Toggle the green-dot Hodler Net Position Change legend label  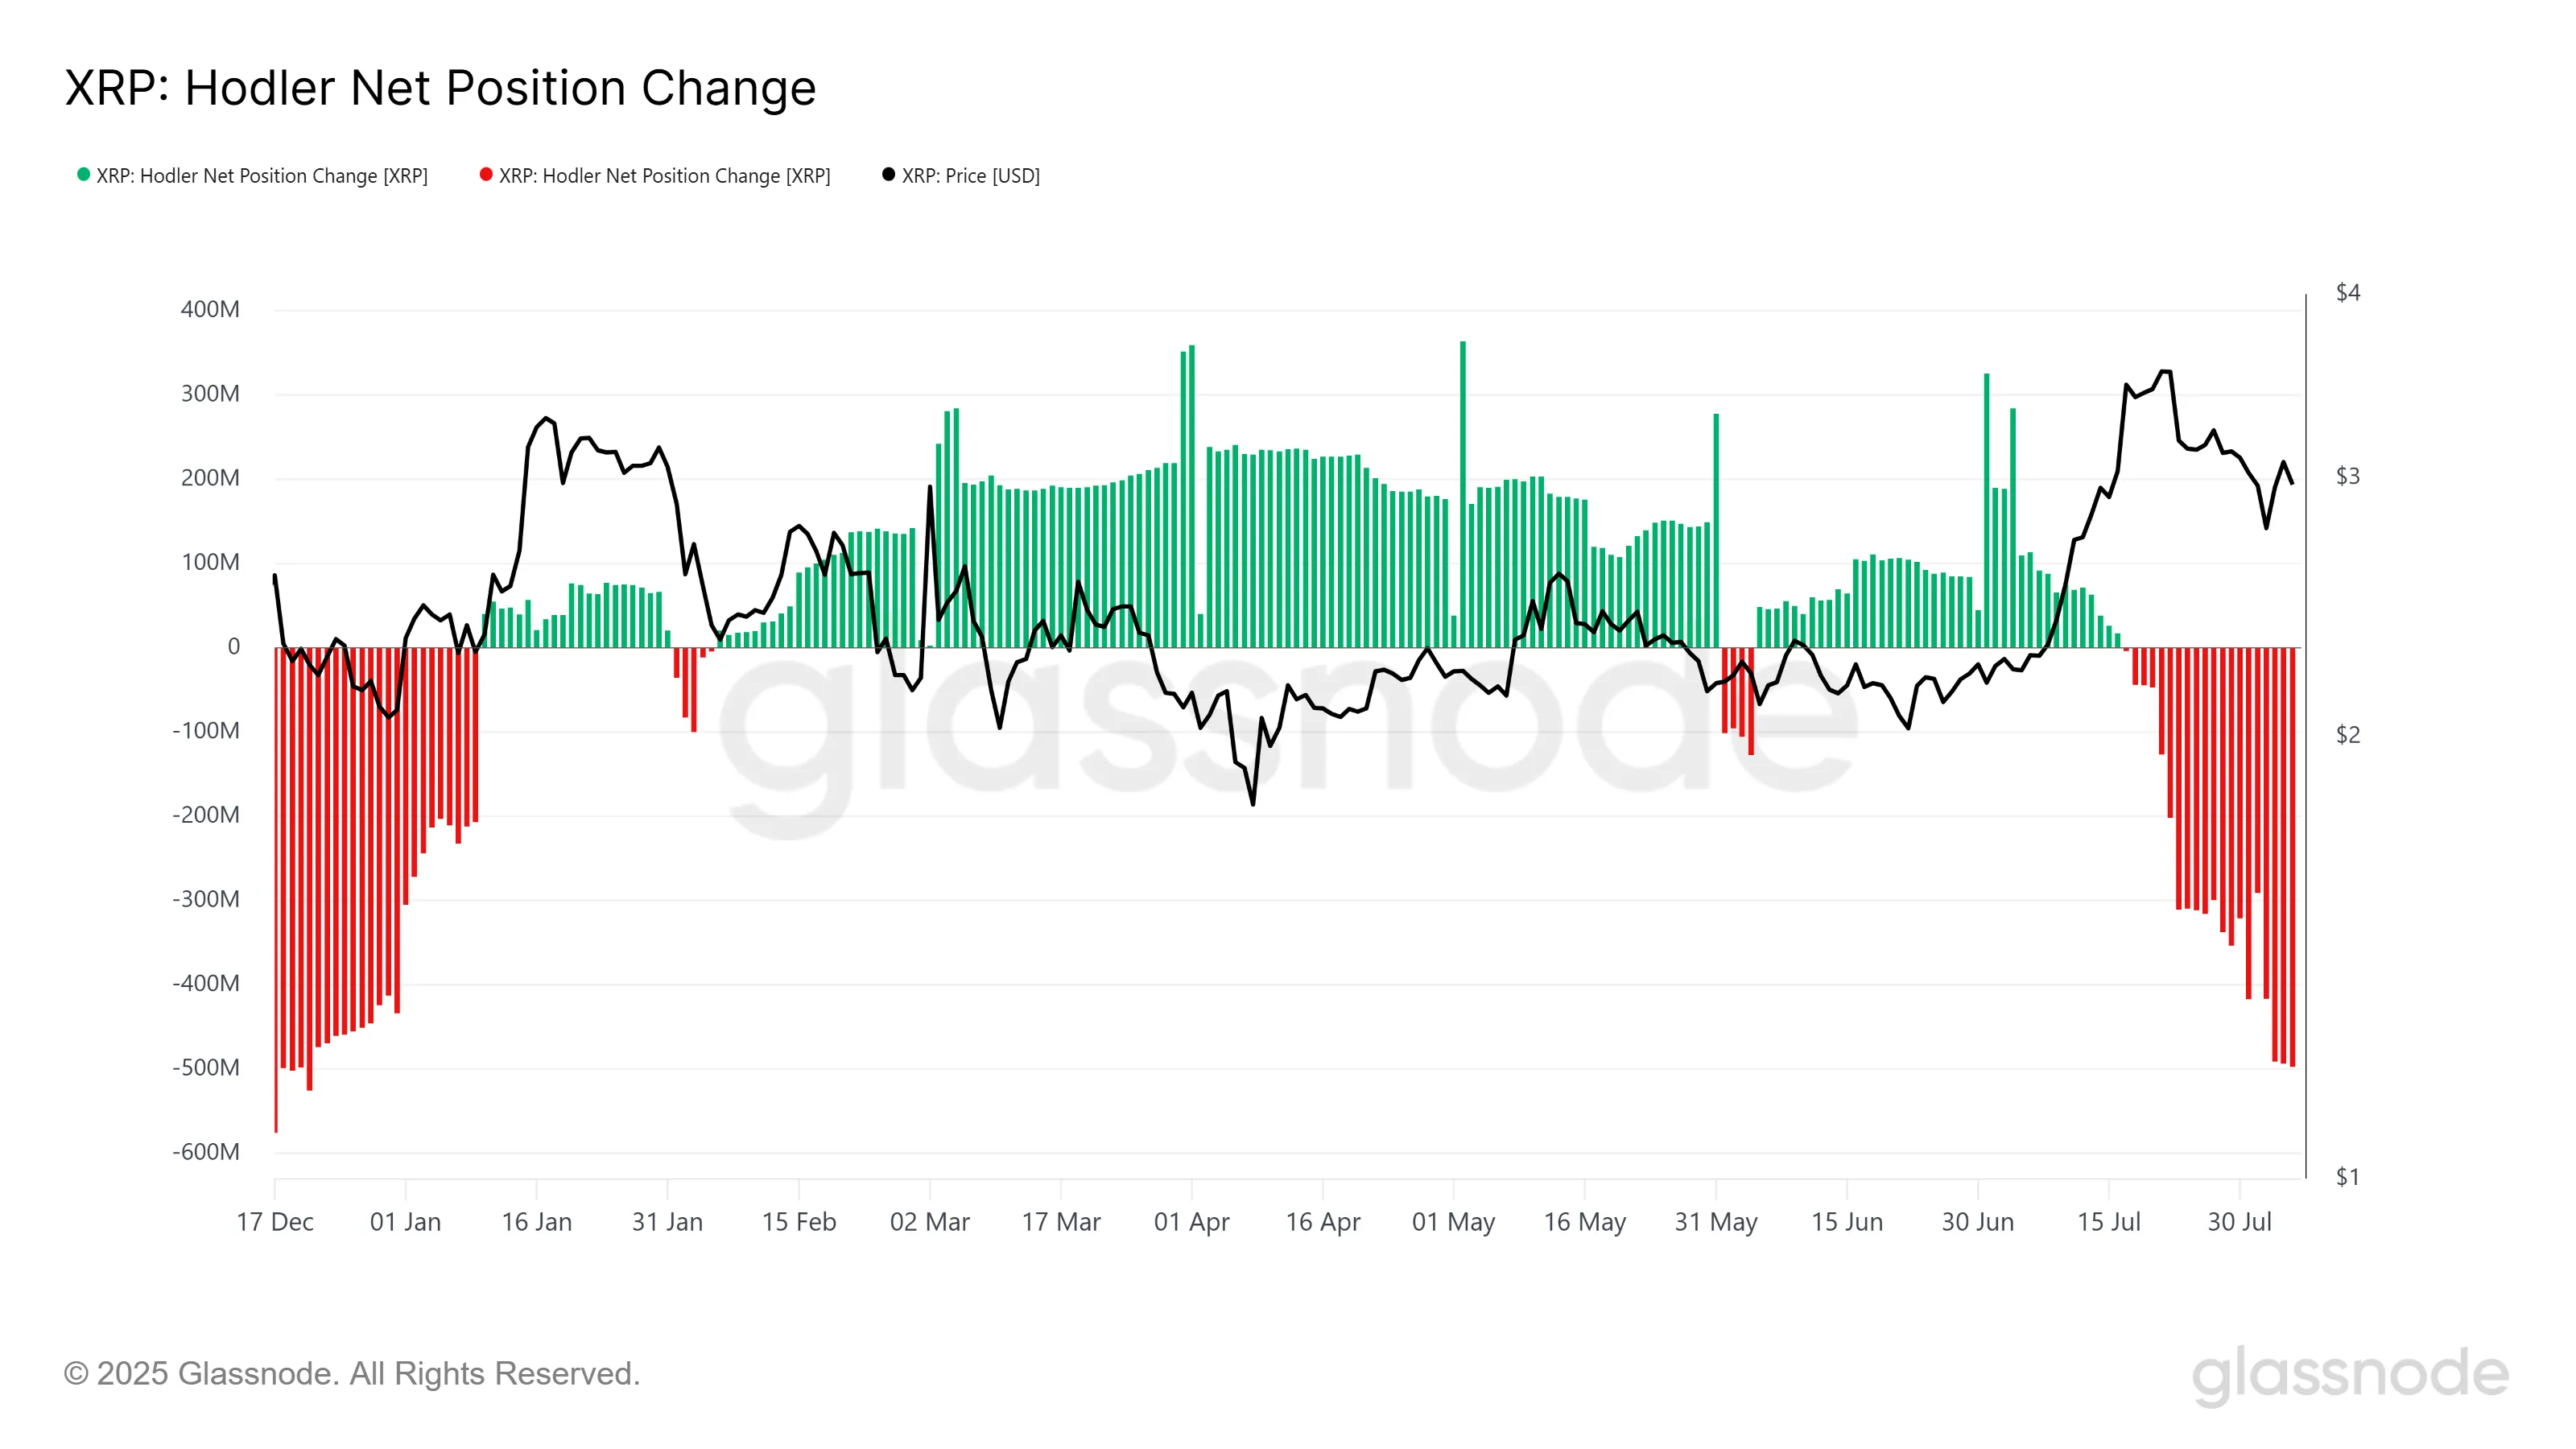(262, 176)
